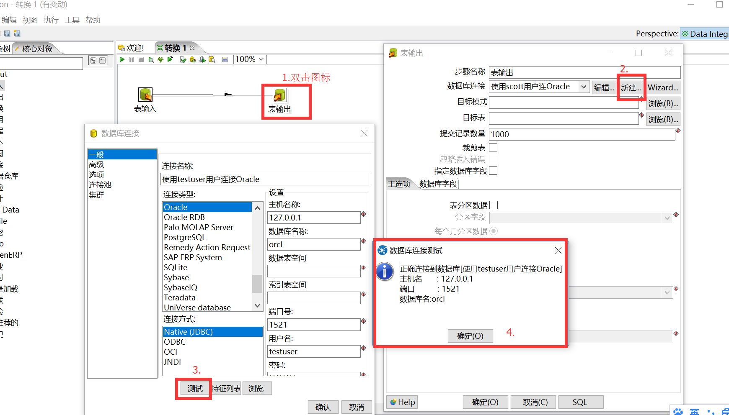This screenshot has width=729, height=415.
Task: Click the save as icon
Action: [x=17, y=33]
